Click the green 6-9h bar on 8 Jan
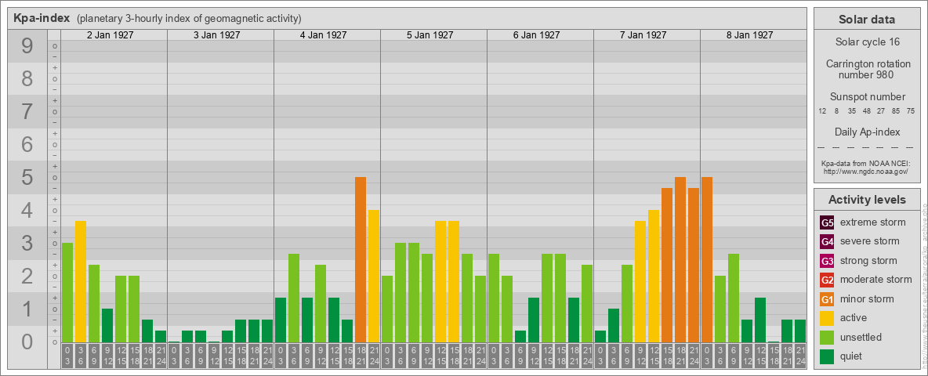The image size is (928, 376). (x=734, y=298)
